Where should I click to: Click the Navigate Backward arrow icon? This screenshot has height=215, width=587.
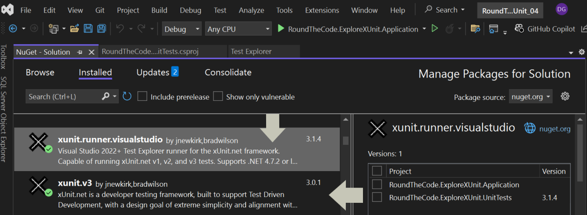(x=13, y=29)
